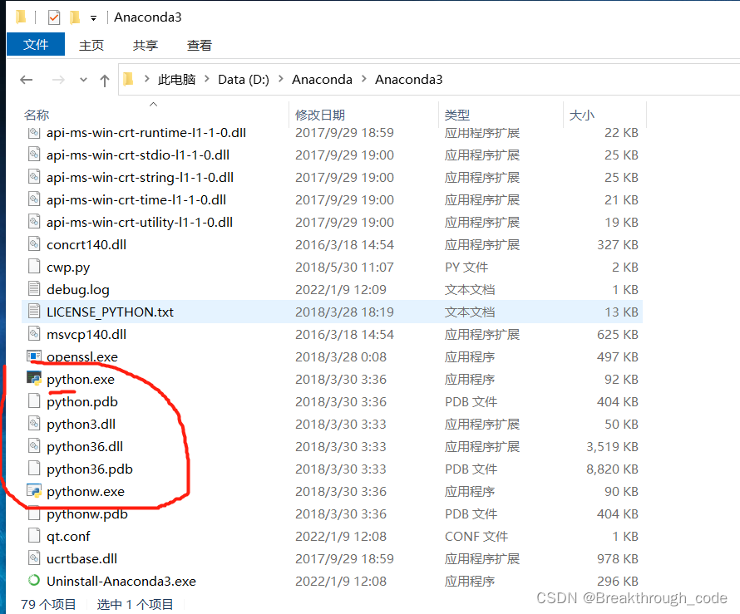Switch to the 主页 ribbon tab

[x=91, y=45]
